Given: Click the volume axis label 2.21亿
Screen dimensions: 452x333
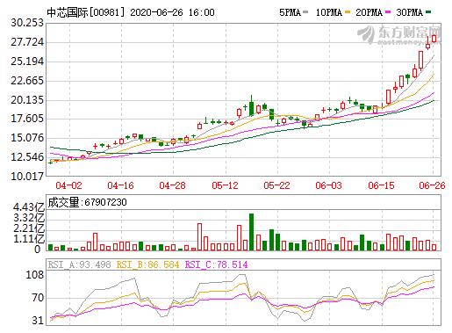Looking at the screenshot, I should tap(28, 228).
